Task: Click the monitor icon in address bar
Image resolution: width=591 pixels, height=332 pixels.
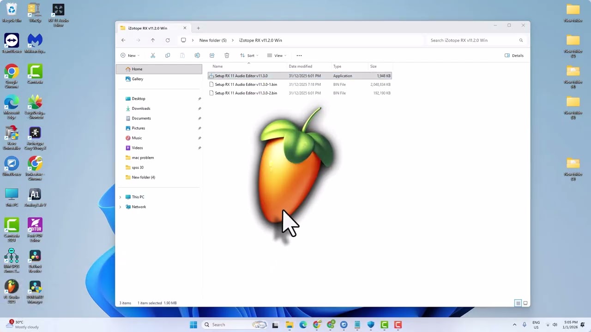Action: [x=183, y=40]
